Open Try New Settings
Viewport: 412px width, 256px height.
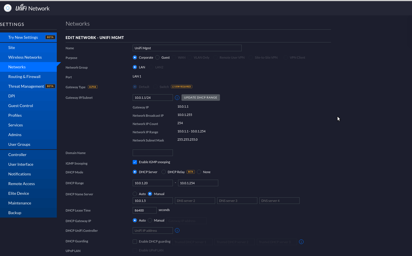(x=28, y=37)
